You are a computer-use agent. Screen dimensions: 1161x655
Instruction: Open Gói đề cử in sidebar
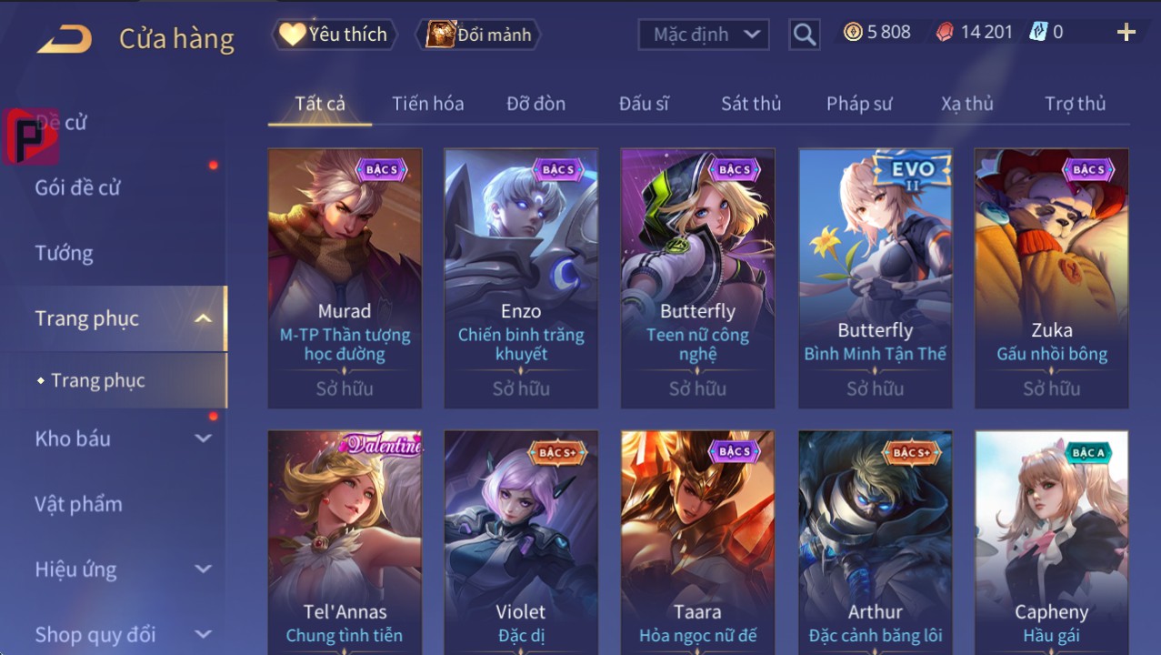pyautogui.click(x=78, y=187)
